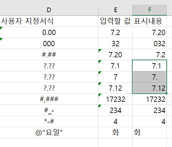Screen dimensions: 172x147
Task: Click display result cell 234 in column F
Action: [149, 110]
